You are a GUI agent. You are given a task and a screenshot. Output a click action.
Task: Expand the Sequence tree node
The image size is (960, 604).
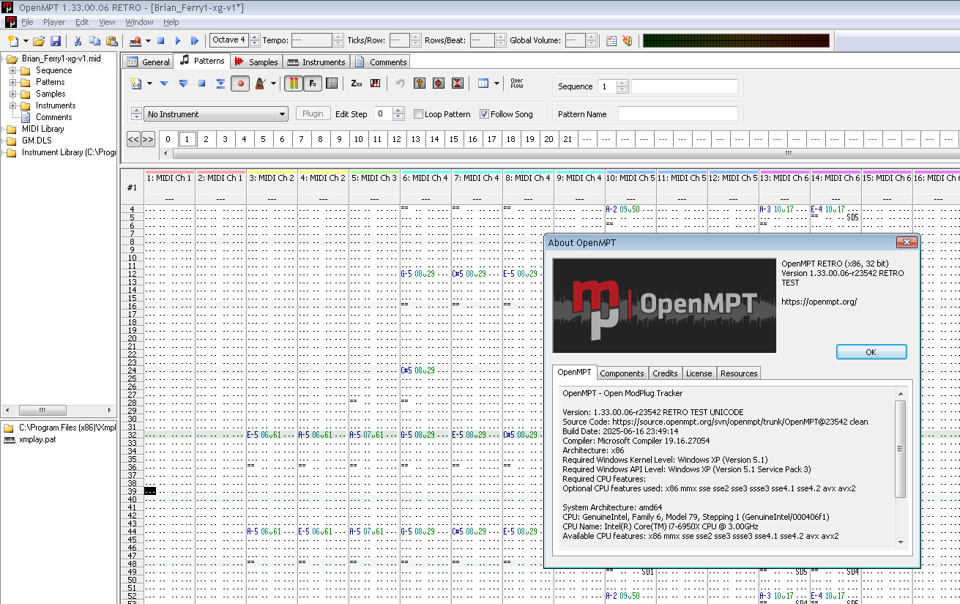(x=13, y=71)
